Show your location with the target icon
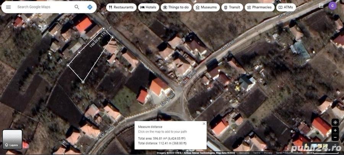 click(x=335, y=122)
